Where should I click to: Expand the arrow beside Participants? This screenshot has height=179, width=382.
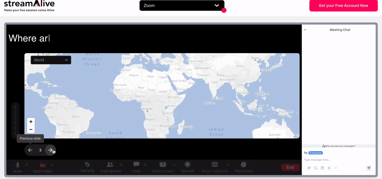click(x=121, y=165)
